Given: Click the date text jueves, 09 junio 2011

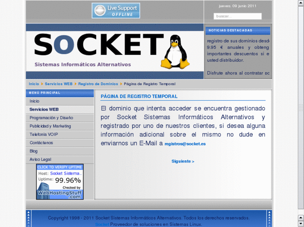Looking at the screenshot, I should (x=238, y=6).
